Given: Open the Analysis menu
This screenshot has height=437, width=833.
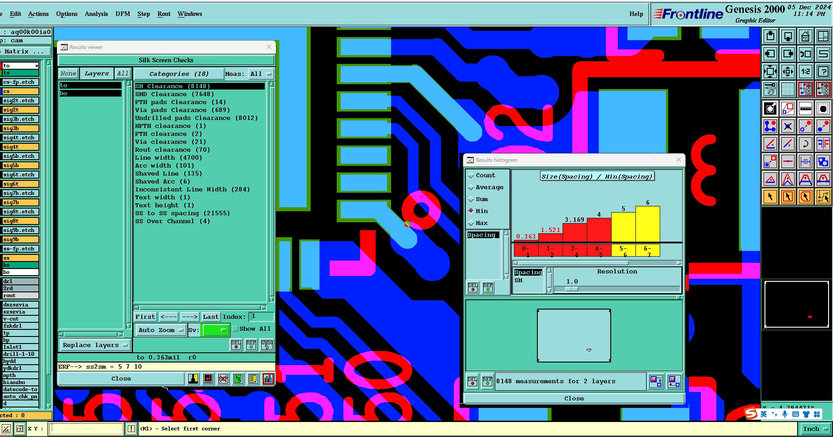Looking at the screenshot, I should click(96, 14).
